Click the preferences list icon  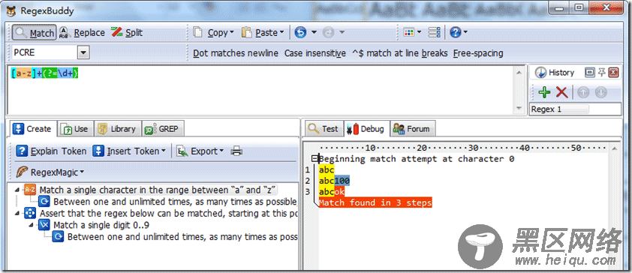[x=434, y=32]
